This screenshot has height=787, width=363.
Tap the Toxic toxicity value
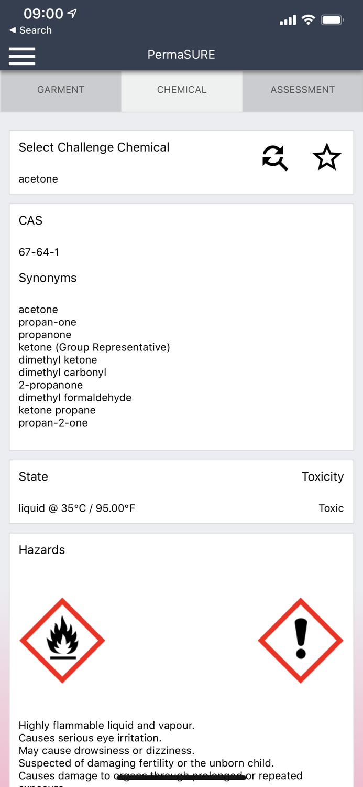tap(331, 508)
